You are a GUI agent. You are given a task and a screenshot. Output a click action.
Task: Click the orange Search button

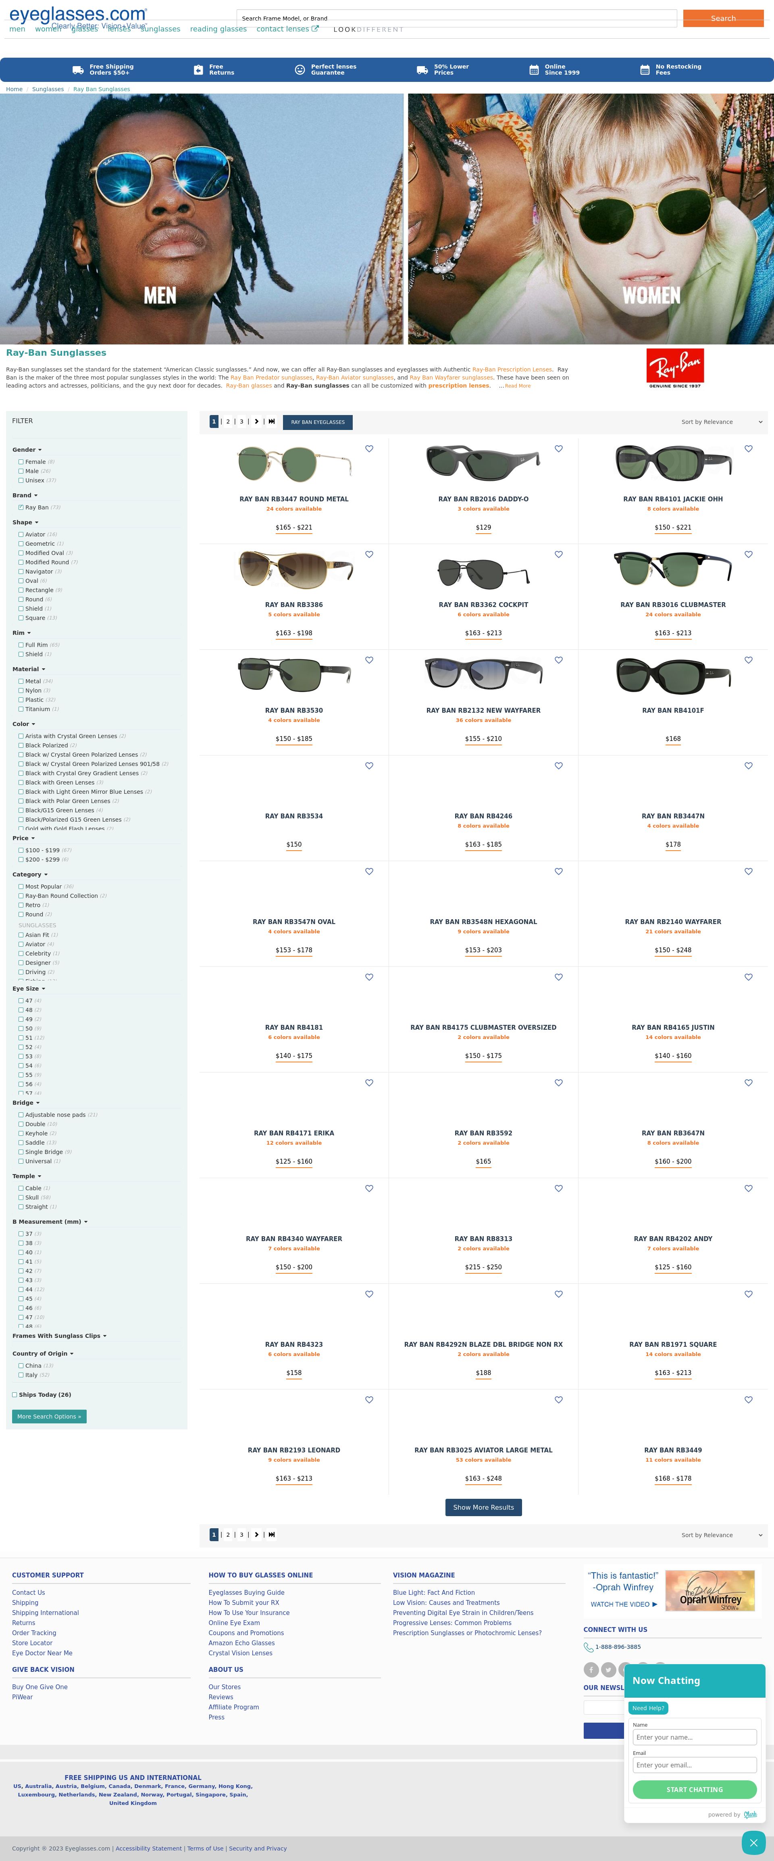click(723, 18)
